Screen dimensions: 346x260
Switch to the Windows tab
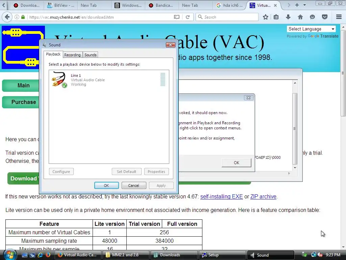tap(128, 5)
